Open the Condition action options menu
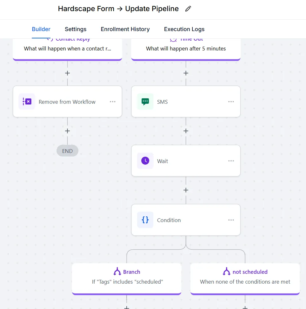The height and width of the screenshot is (309, 306). 231,220
